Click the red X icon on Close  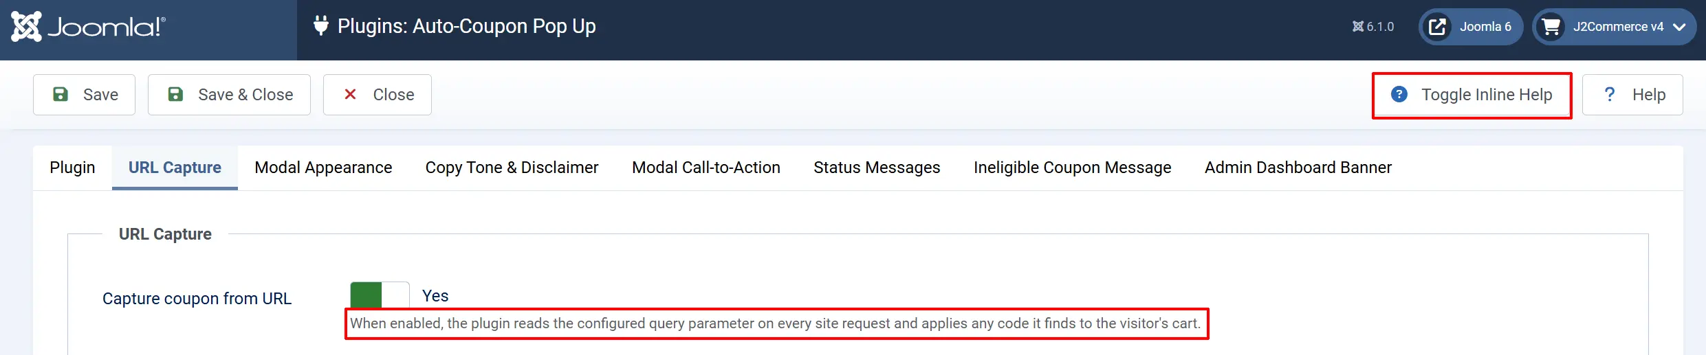(350, 94)
